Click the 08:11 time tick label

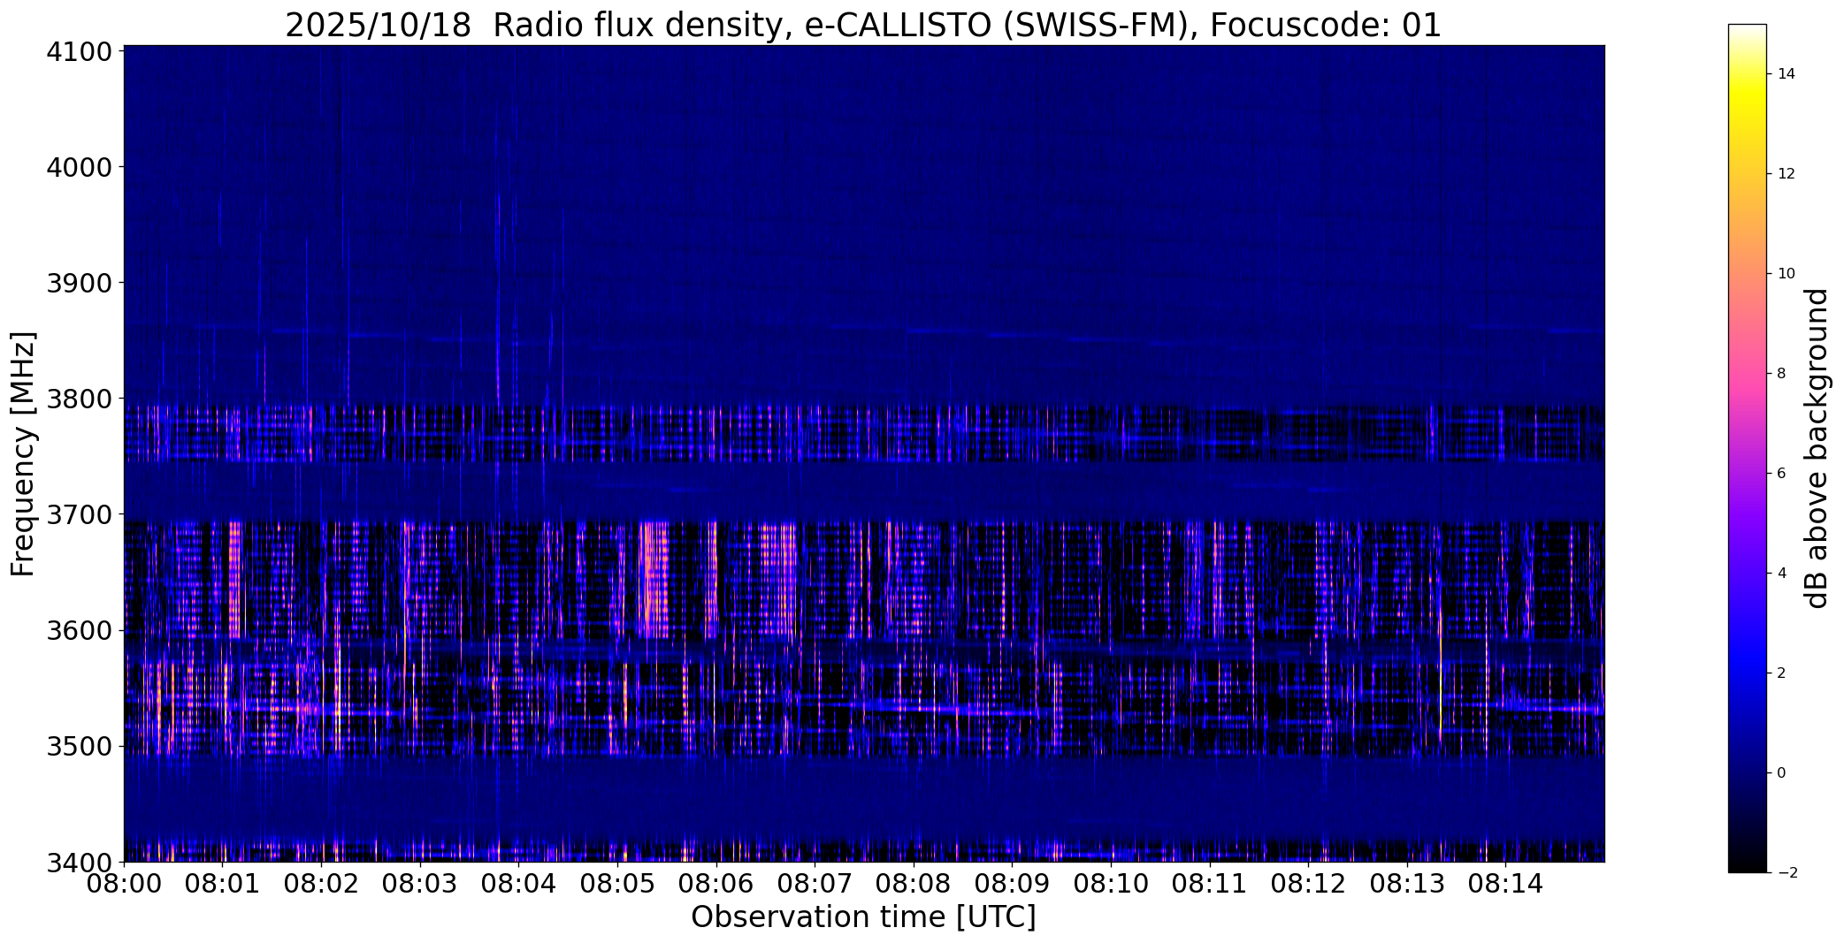(x=1209, y=883)
